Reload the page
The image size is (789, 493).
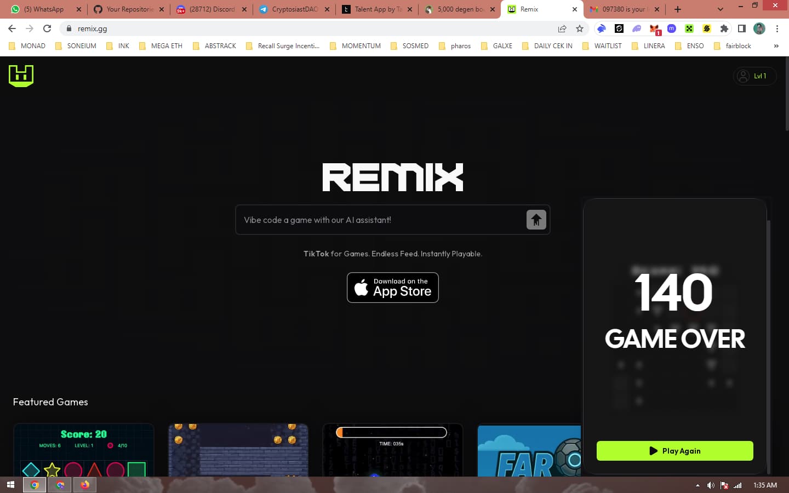click(x=47, y=28)
